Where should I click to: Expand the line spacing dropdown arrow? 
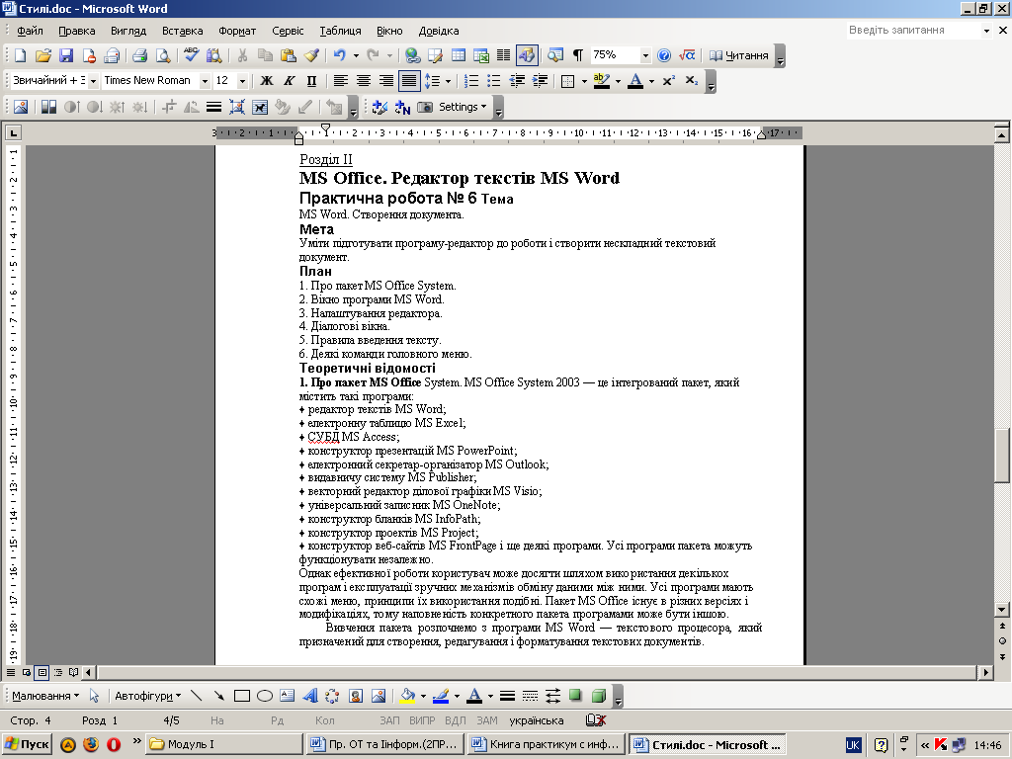[448, 81]
